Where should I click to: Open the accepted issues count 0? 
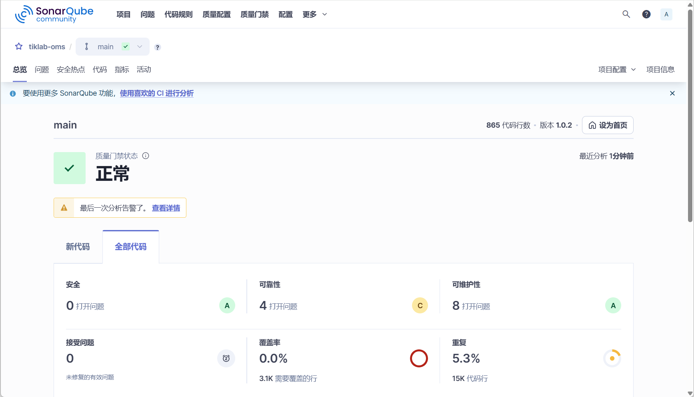pyautogui.click(x=70, y=359)
